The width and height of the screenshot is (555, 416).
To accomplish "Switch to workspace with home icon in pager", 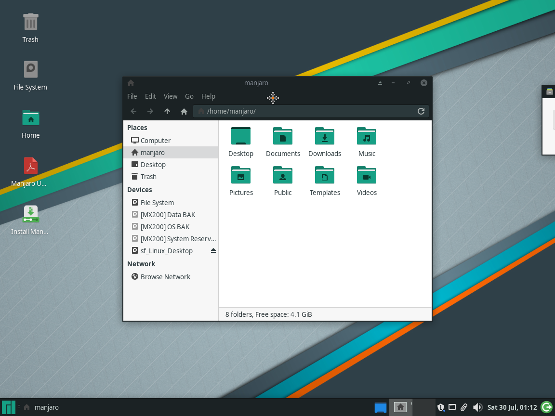I will 401,407.
